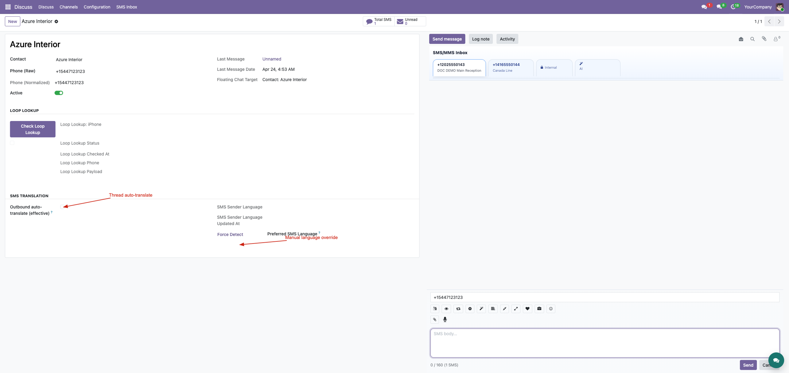Open the YourCompany company switcher

(758, 7)
